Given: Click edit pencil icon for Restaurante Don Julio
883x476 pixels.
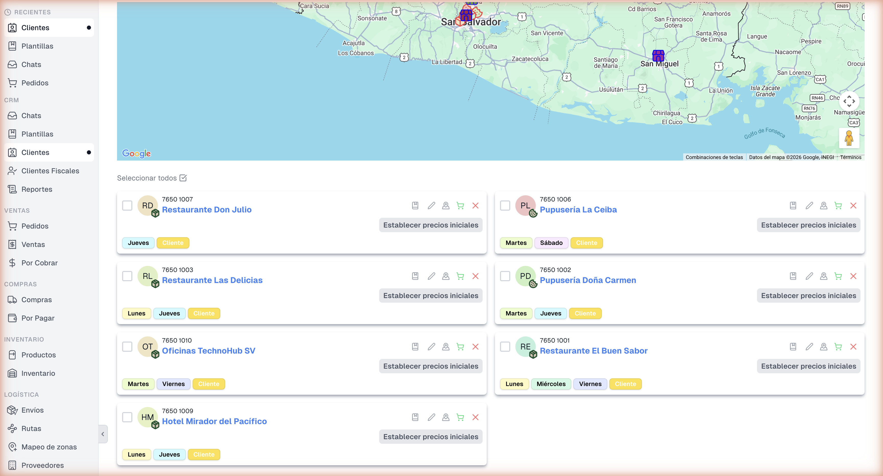Looking at the screenshot, I should [431, 206].
